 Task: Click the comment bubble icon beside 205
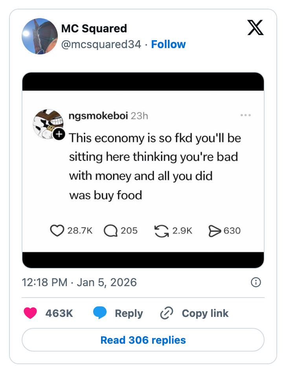[110, 231]
